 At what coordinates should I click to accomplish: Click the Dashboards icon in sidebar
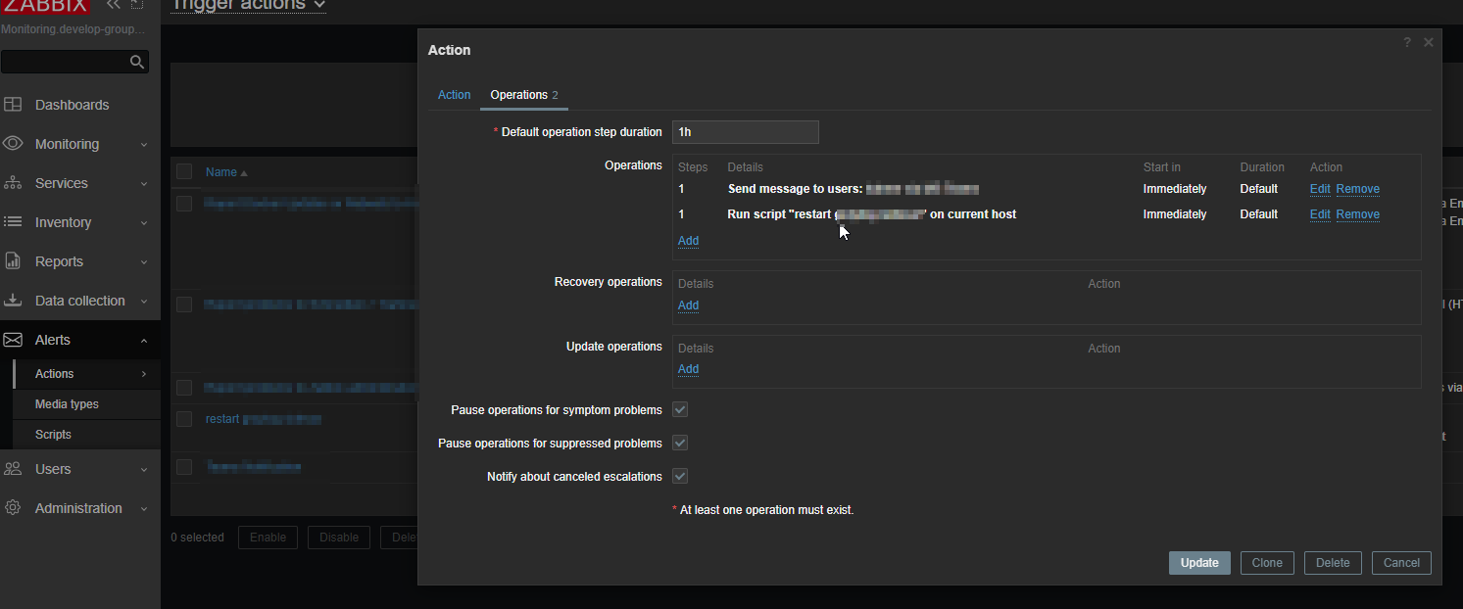coord(14,105)
